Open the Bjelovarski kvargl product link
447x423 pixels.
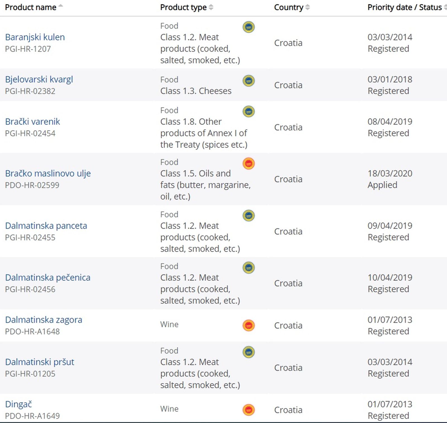(x=39, y=80)
